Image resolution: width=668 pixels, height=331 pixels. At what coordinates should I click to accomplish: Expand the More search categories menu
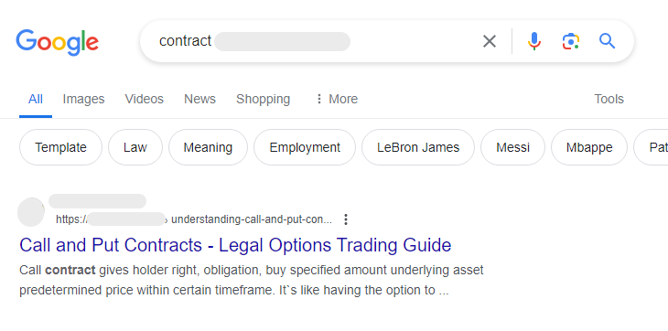pos(336,99)
